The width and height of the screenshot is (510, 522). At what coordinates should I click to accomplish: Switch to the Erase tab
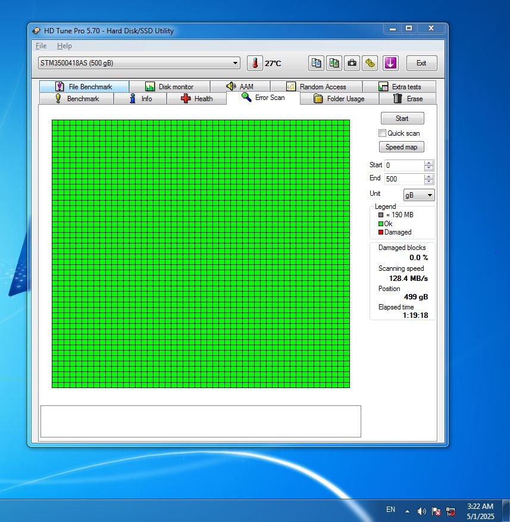tap(408, 99)
